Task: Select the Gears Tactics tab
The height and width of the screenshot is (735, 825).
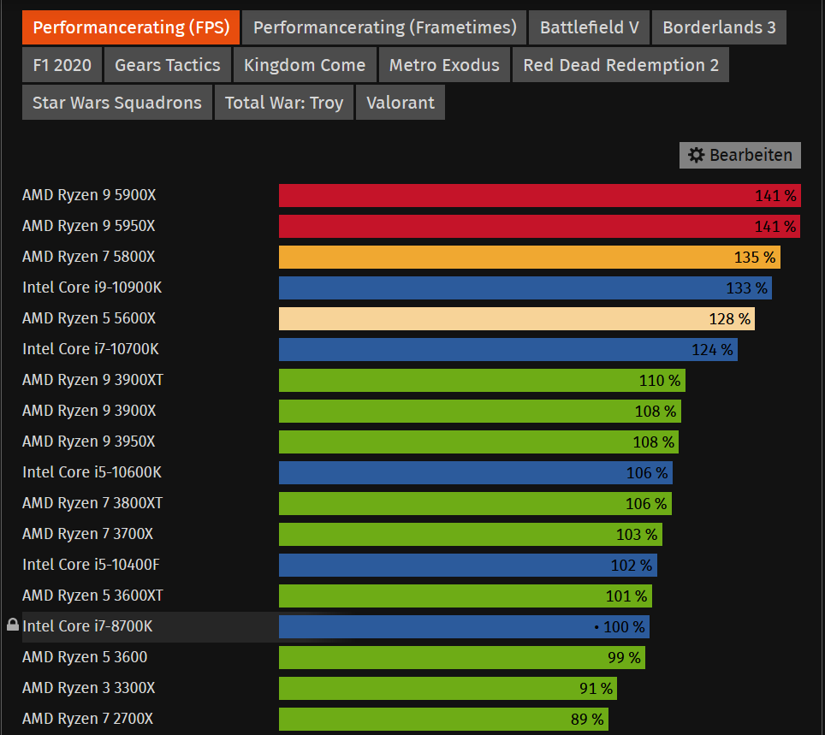Action: 168,65
